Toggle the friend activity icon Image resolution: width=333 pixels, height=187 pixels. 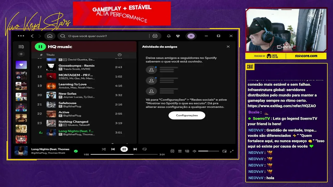(x=178, y=36)
